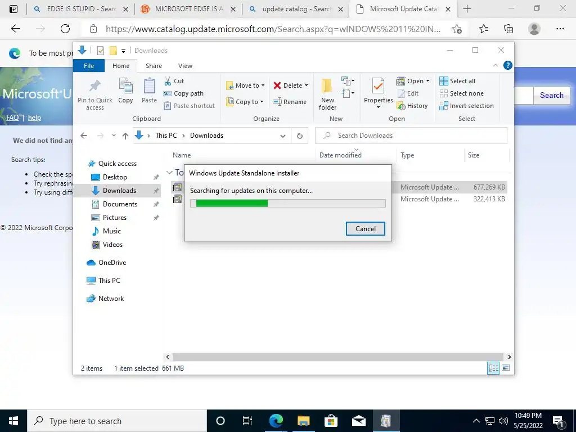This screenshot has width=576, height=432.
Task: Choose Copy path in Clipboard group
Action: click(183, 93)
